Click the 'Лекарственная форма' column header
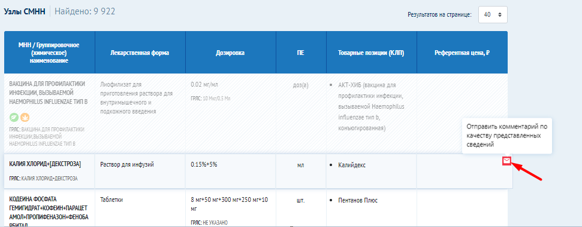The width and height of the screenshot is (582, 227). pos(140,53)
